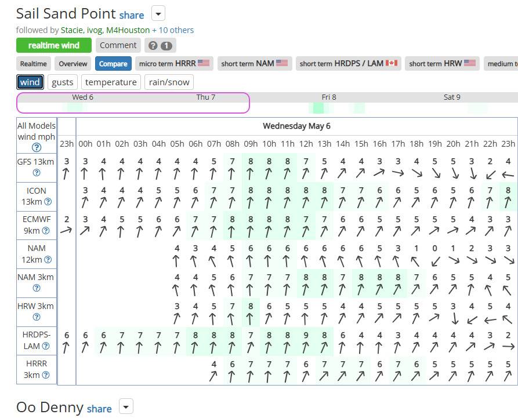
Task: Click the Sail Sand Point heading
Action: click(66, 14)
